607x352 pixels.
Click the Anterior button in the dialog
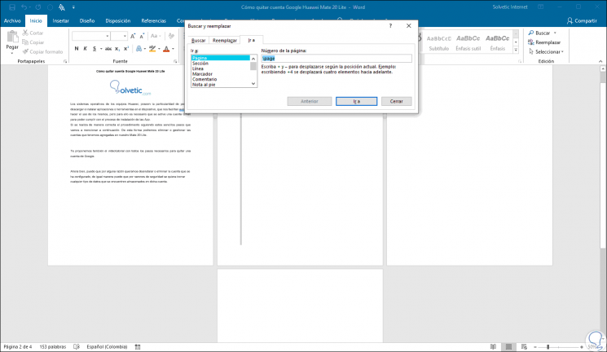pos(310,101)
